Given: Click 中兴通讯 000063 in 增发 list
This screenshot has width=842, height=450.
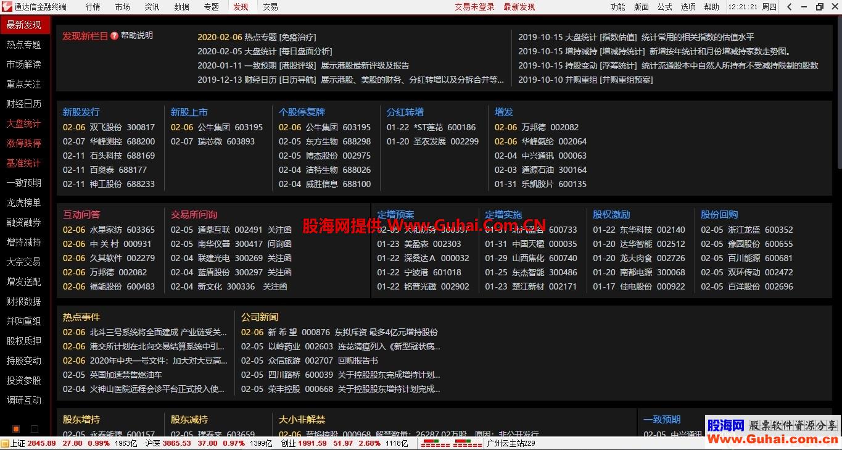Looking at the screenshot, I should [540, 156].
